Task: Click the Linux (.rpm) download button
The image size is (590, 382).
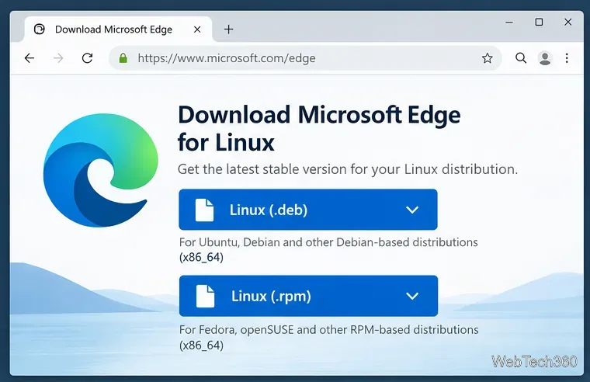Action: pos(308,296)
